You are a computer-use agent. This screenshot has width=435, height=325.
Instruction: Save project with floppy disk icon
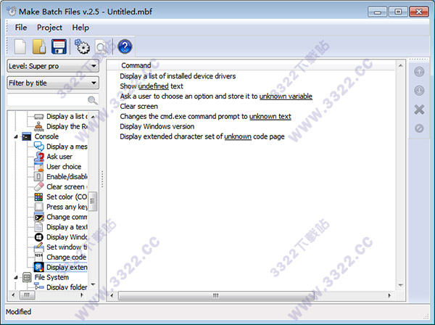59,46
